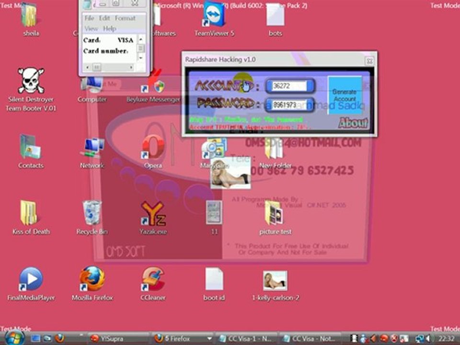
Task: Open the Recycle Bin
Action: point(92,217)
